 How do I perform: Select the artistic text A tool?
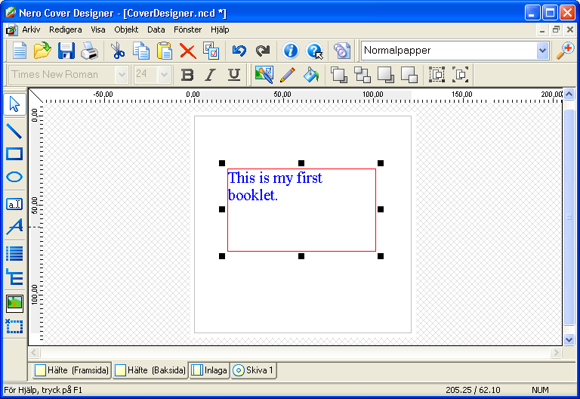[14, 227]
